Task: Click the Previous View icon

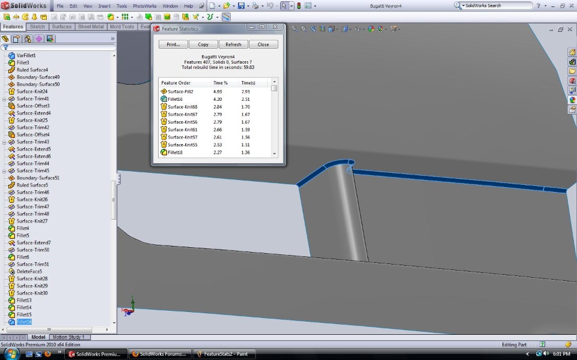Action: [313, 29]
